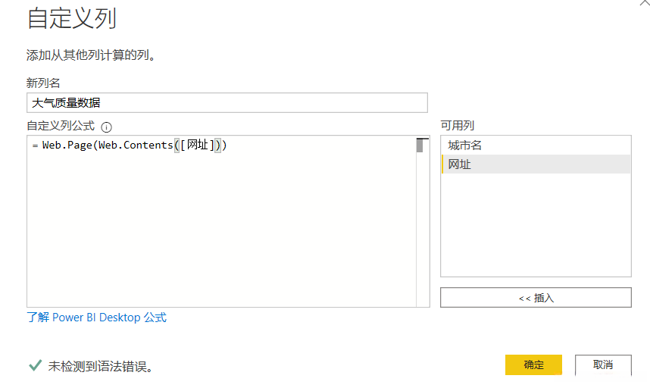Open the 了解 Power BI Desktop 公式 link

(96, 318)
